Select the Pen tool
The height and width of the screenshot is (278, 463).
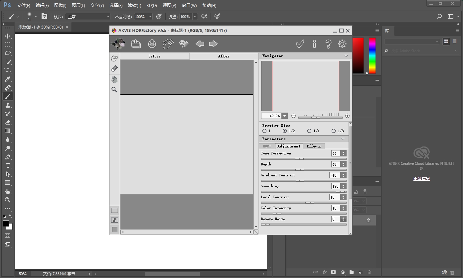tap(8, 157)
